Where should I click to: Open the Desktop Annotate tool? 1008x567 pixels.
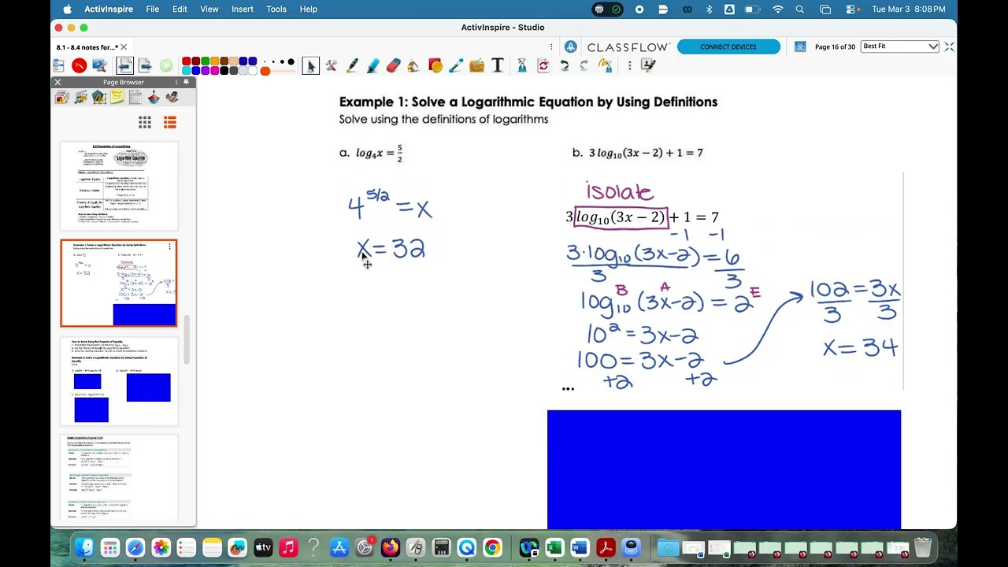click(99, 66)
